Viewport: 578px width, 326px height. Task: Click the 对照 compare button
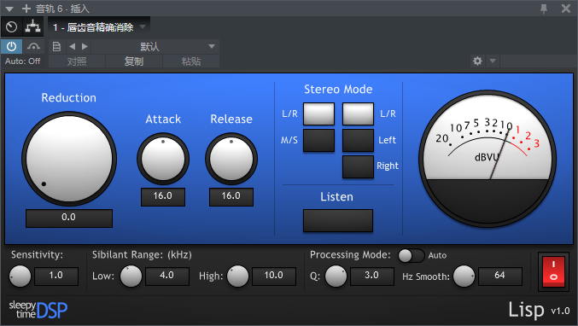77,61
